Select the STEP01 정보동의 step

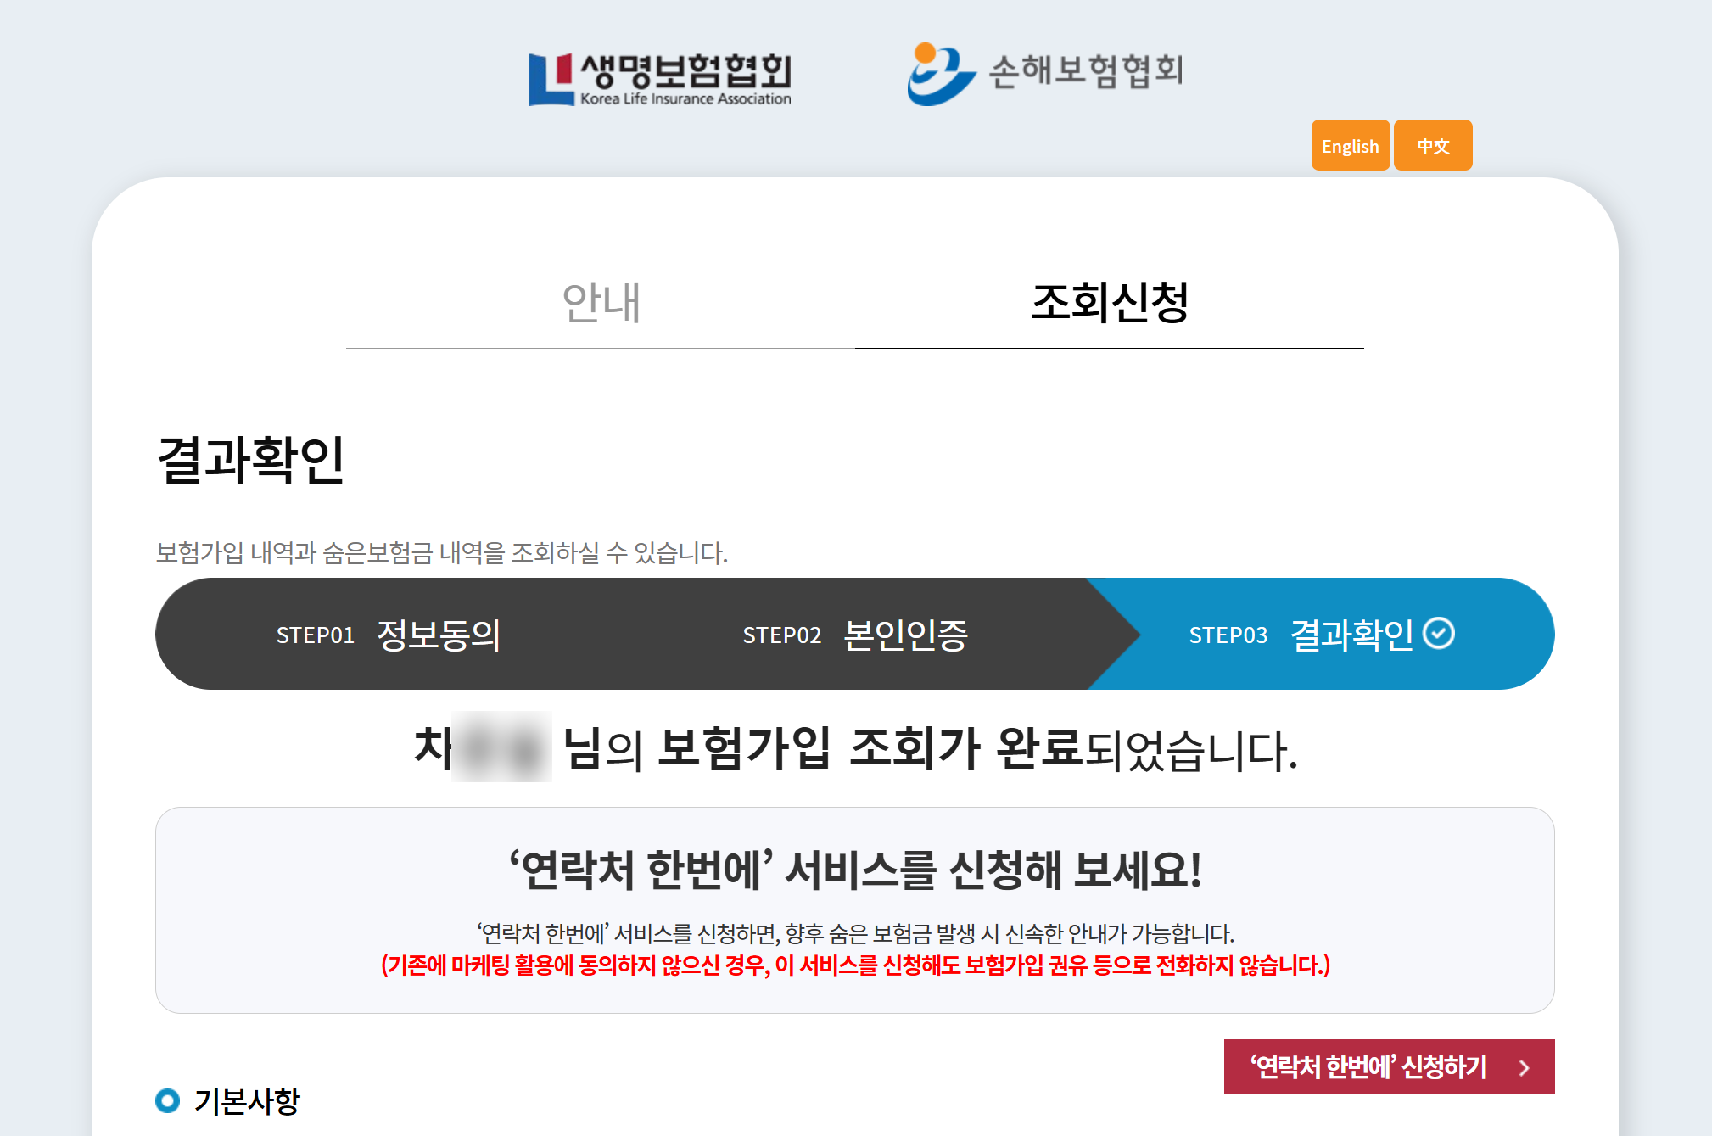tap(390, 633)
